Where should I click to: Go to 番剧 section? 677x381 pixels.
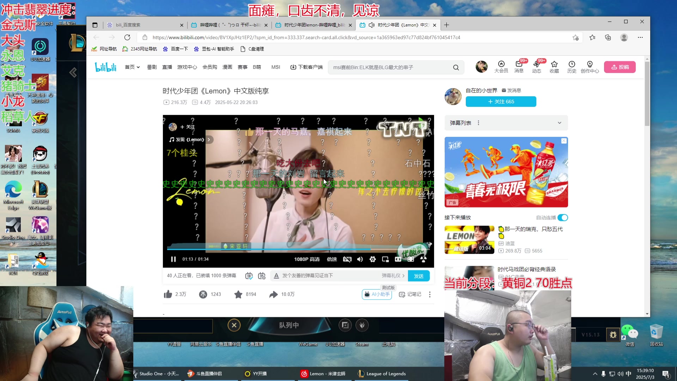click(152, 67)
